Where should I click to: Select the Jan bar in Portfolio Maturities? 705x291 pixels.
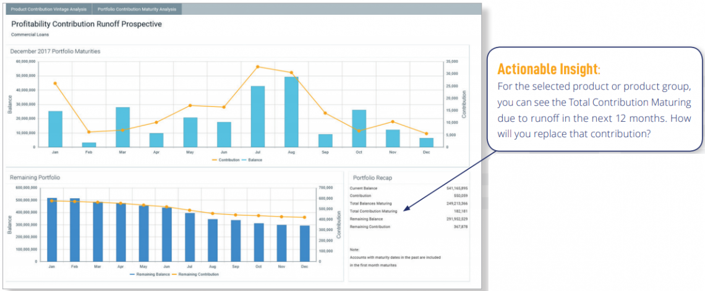coord(55,129)
